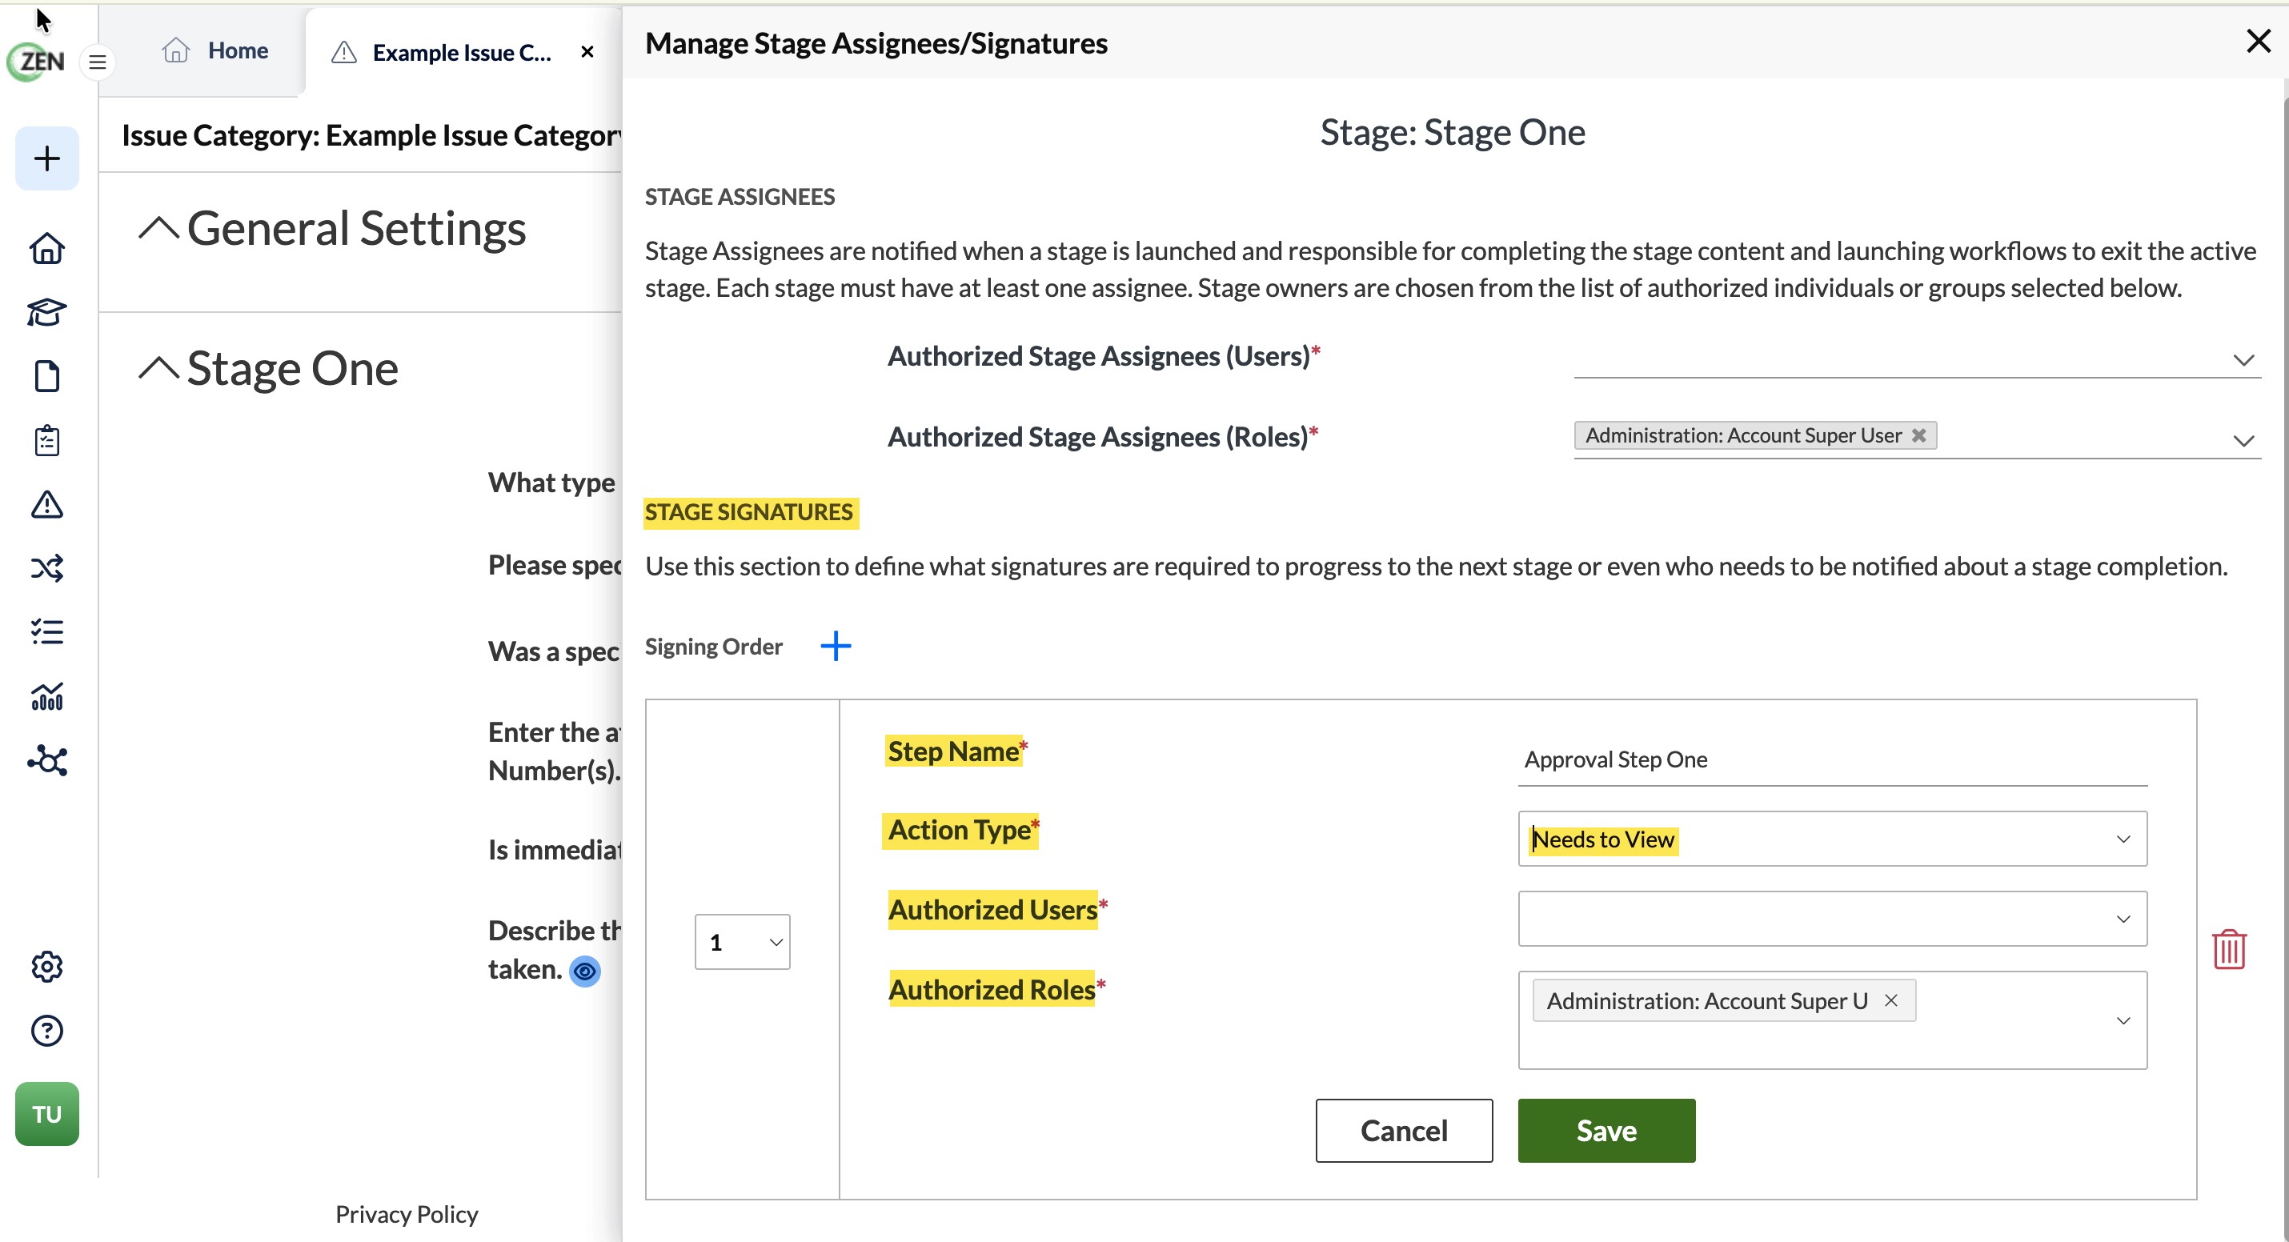Open the task list checkmarks sidebar icon
2289x1242 pixels.
click(47, 631)
